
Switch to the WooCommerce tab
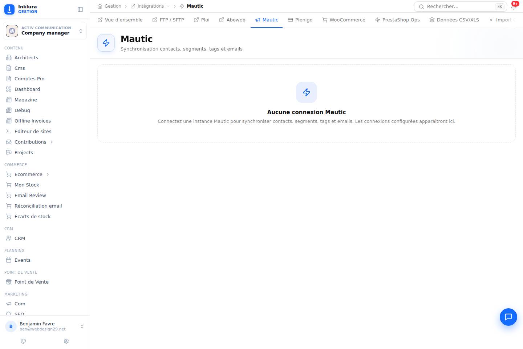click(x=344, y=20)
